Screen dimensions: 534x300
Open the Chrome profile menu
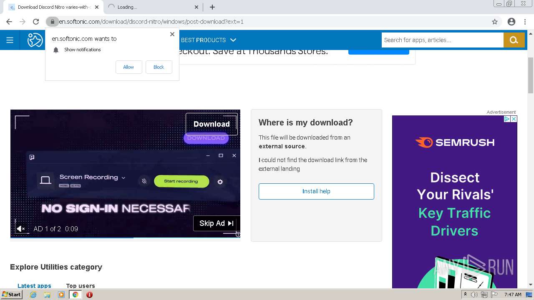(x=511, y=22)
